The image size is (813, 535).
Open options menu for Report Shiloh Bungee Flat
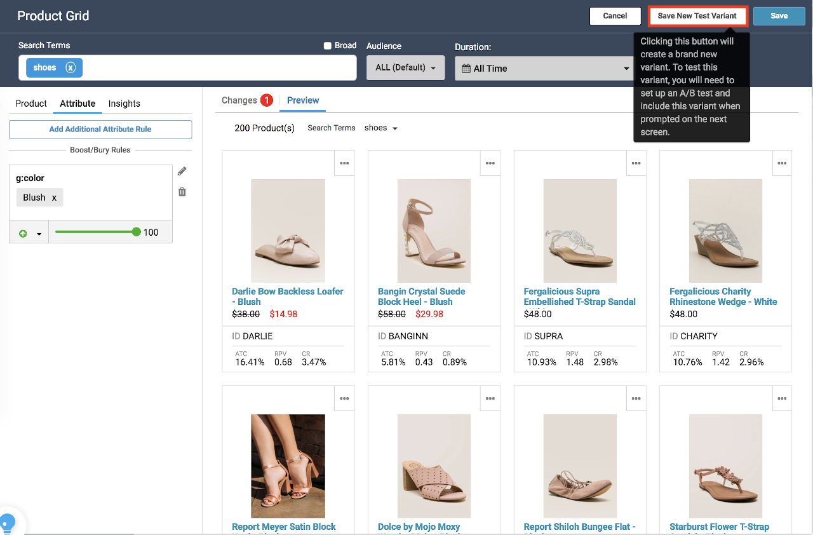coord(636,398)
